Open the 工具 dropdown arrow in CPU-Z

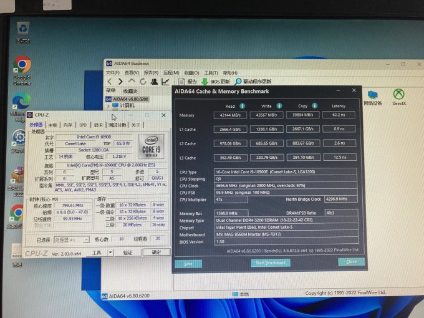[x=110, y=253]
